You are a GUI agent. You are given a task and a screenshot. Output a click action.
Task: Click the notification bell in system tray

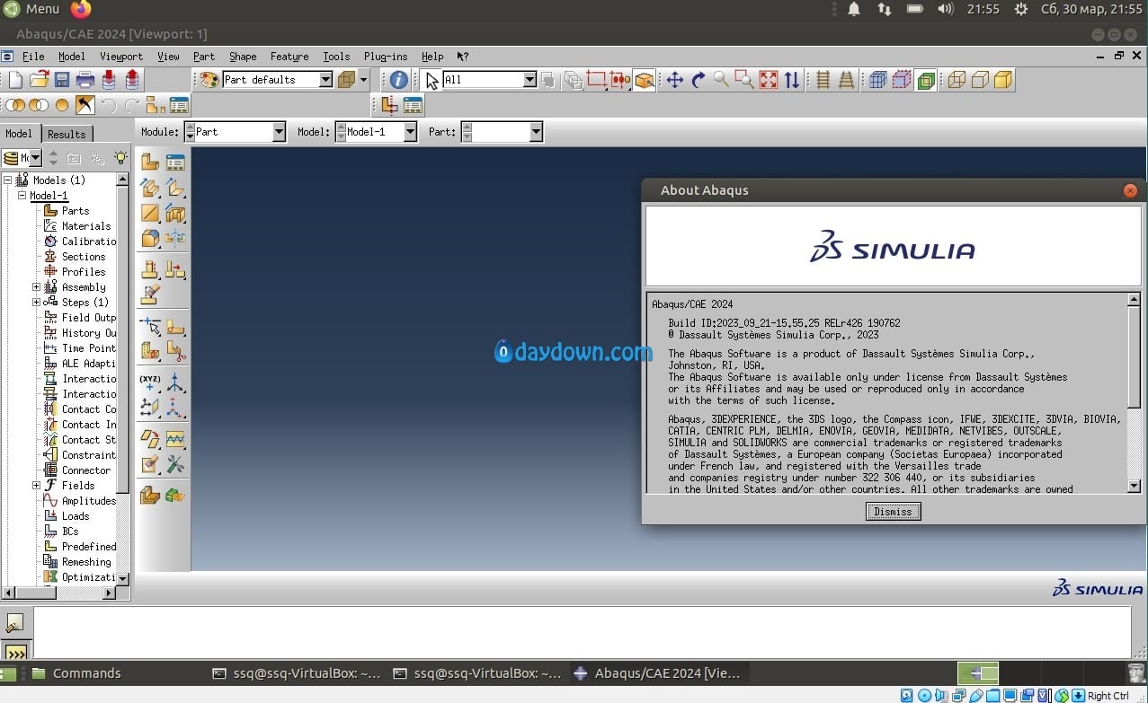(x=854, y=9)
